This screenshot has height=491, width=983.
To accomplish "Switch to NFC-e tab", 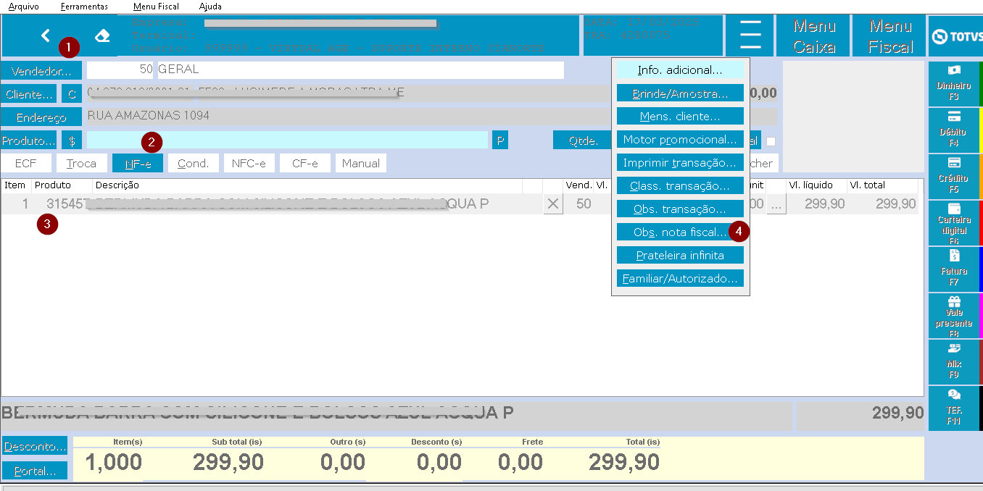I will [x=249, y=164].
